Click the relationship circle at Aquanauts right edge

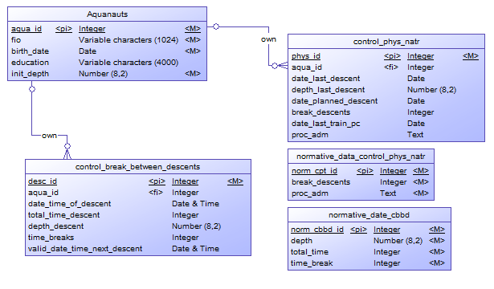(216, 26)
